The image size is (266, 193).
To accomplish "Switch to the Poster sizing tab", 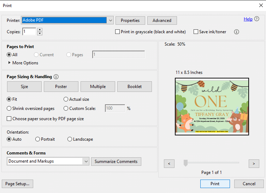I will pyautogui.click(x=61, y=87).
